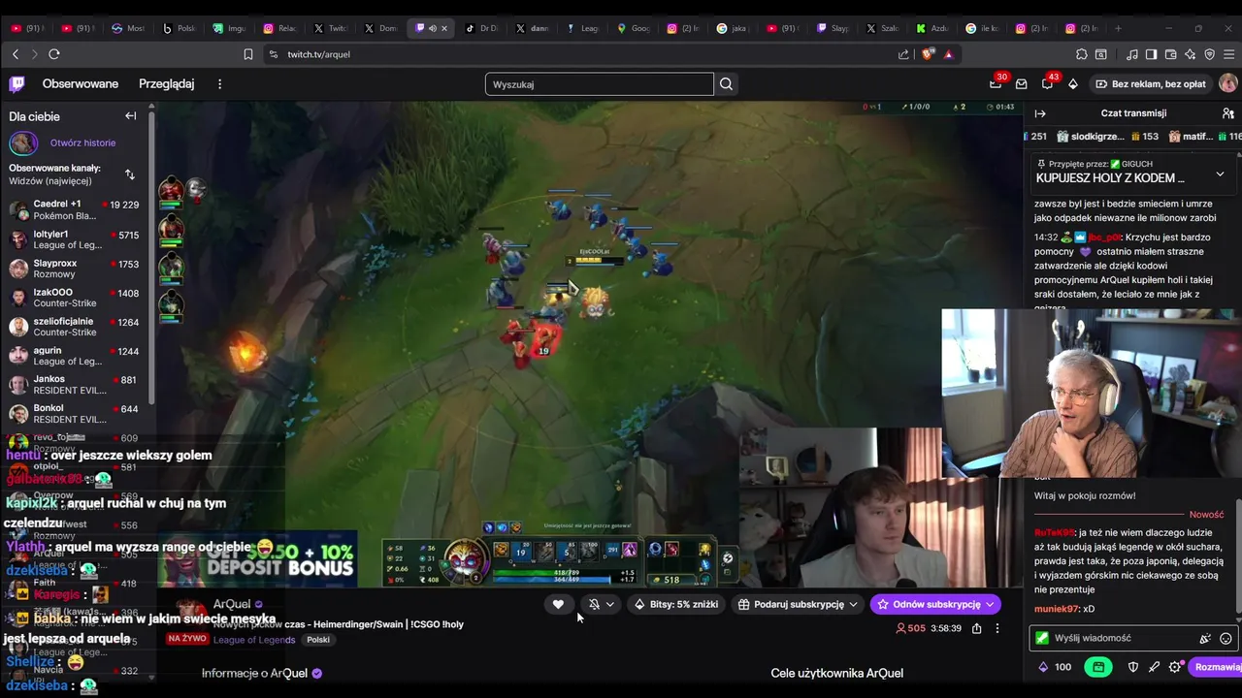The width and height of the screenshot is (1242, 698).
Task: Open Jankos channel in sidebar
Action: (75, 385)
